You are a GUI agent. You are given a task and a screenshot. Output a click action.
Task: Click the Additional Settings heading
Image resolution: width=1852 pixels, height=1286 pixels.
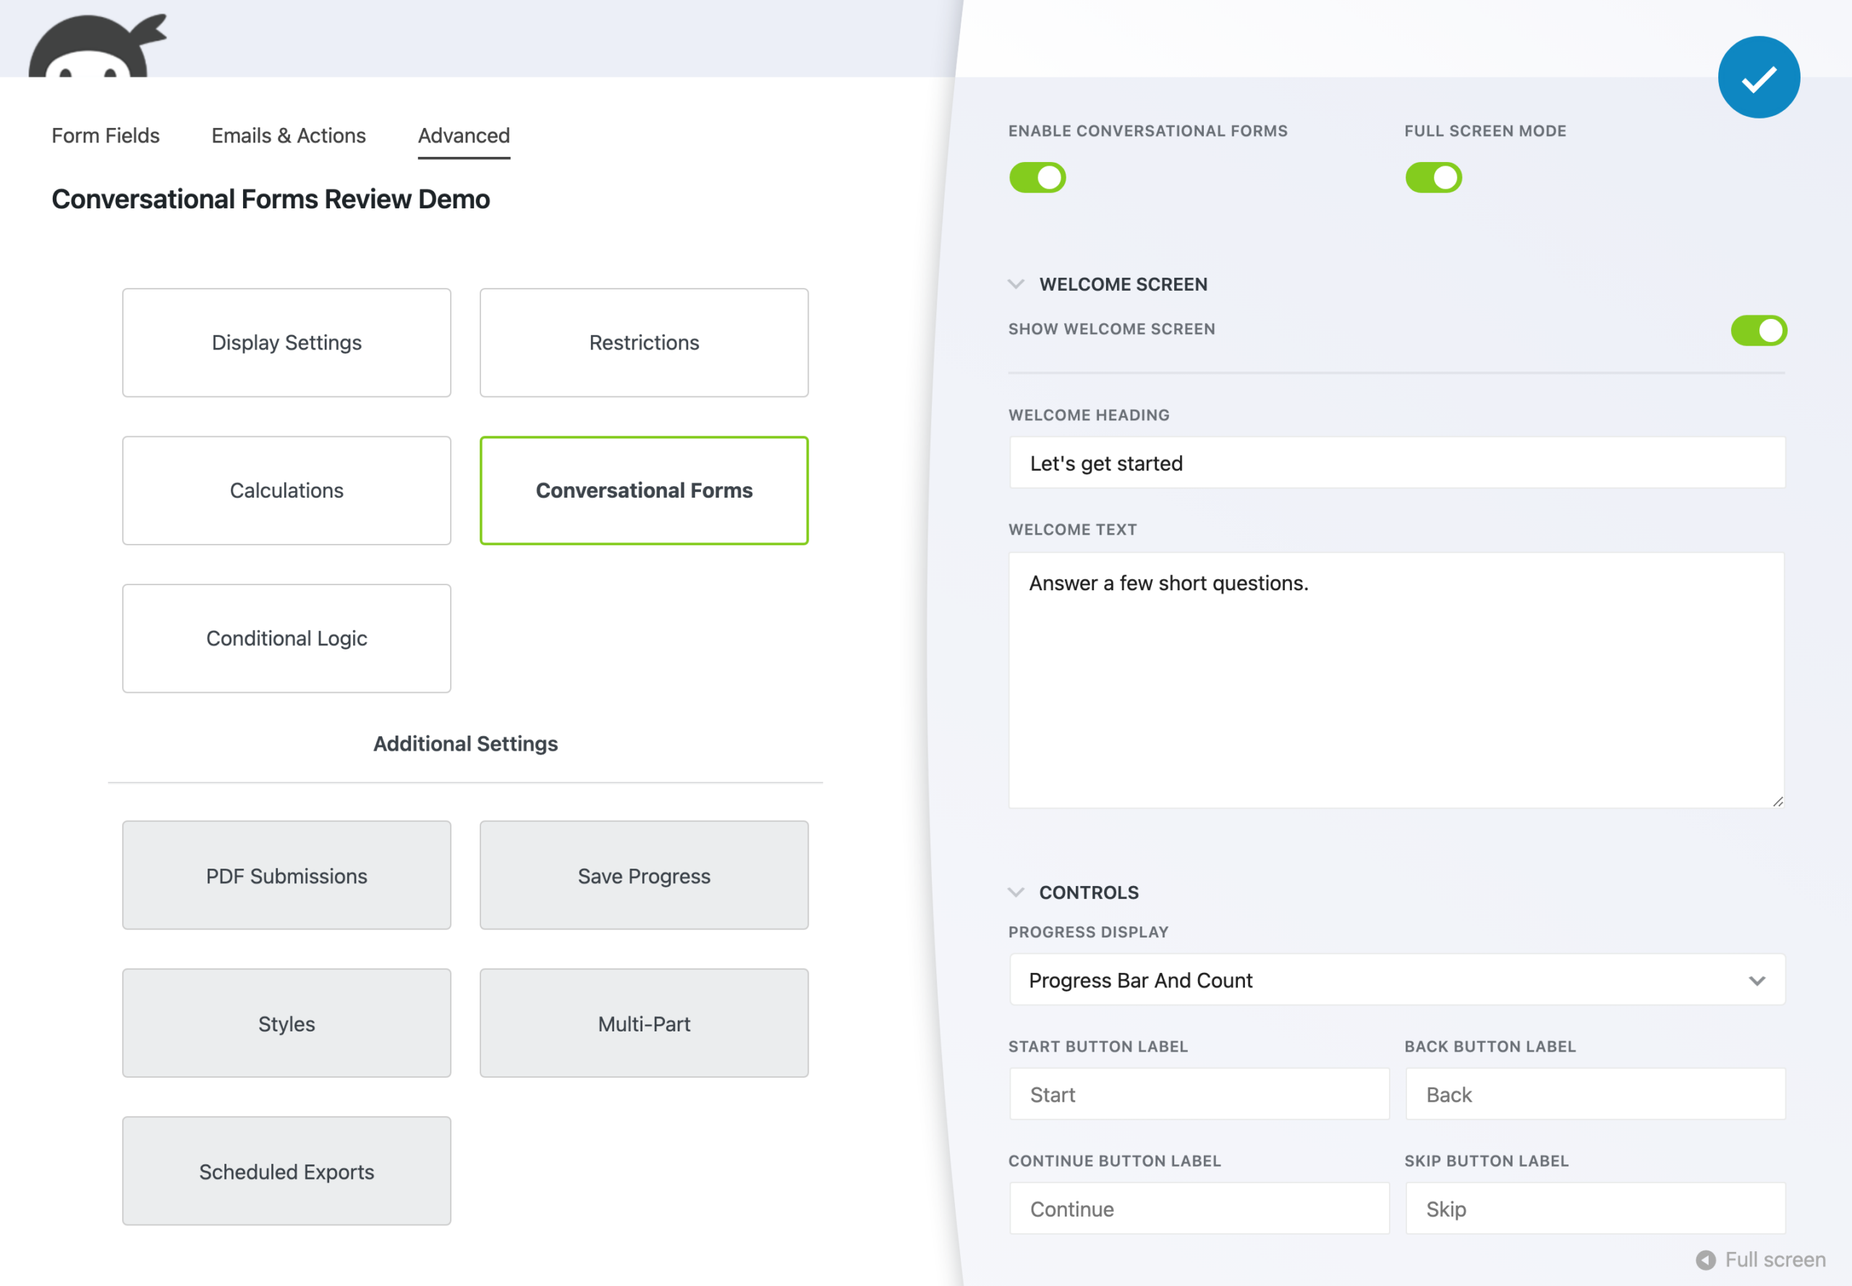tap(465, 744)
